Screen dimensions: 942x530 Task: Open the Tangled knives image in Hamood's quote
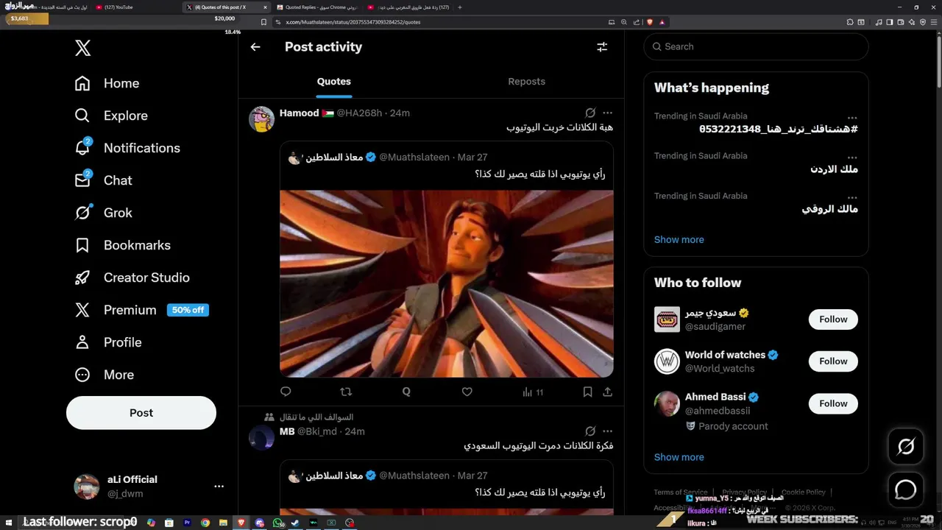pos(446,284)
